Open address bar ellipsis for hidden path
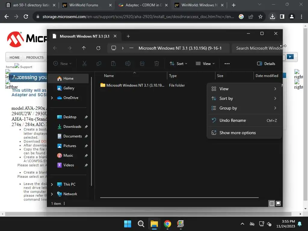The width and height of the screenshot is (308, 231). [131, 48]
